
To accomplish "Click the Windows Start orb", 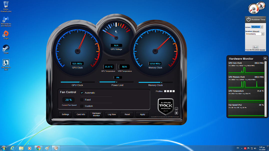I will (3, 148).
